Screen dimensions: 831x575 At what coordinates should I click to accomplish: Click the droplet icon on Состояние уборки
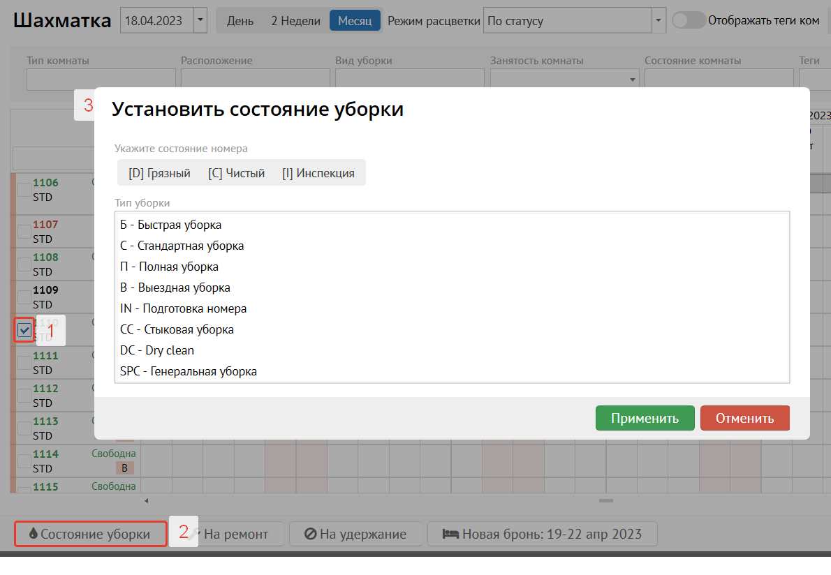pos(33,535)
